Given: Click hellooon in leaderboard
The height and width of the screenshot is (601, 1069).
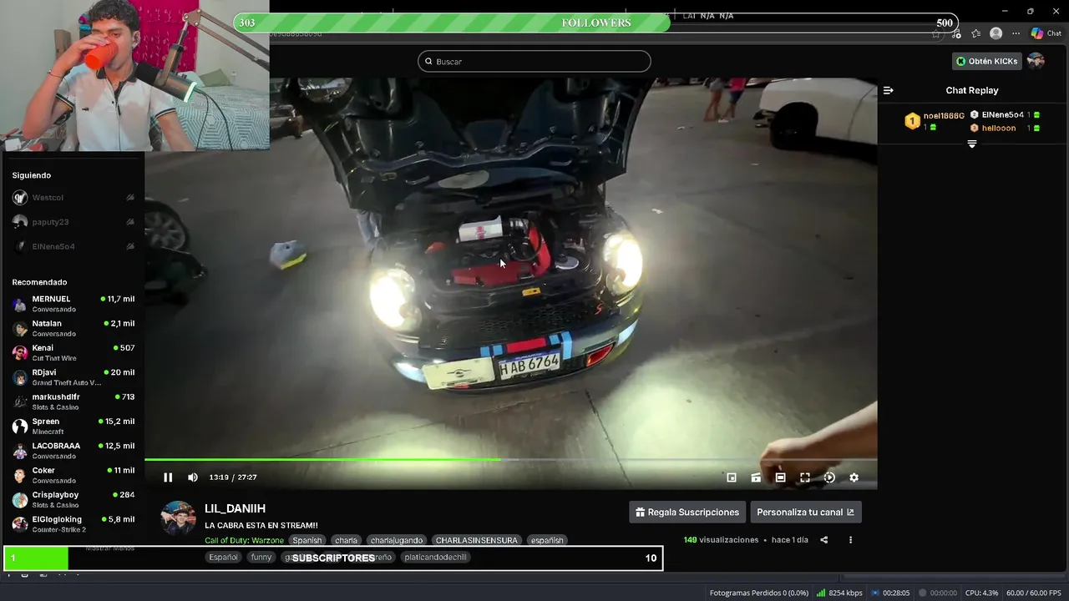Looking at the screenshot, I should (999, 128).
